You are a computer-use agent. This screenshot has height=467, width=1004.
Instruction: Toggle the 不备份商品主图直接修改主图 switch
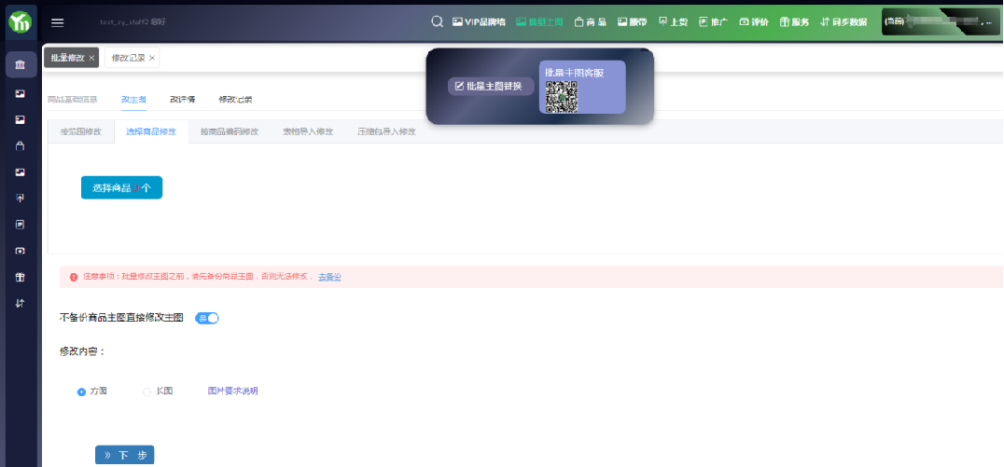click(207, 318)
